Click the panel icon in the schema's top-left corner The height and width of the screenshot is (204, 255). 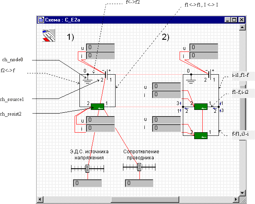(x=49, y=35)
